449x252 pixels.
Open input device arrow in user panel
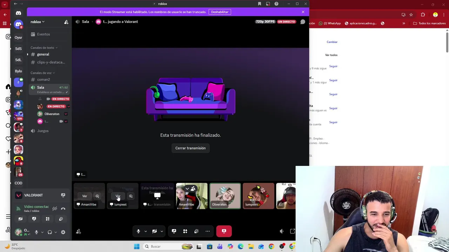point(42,232)
